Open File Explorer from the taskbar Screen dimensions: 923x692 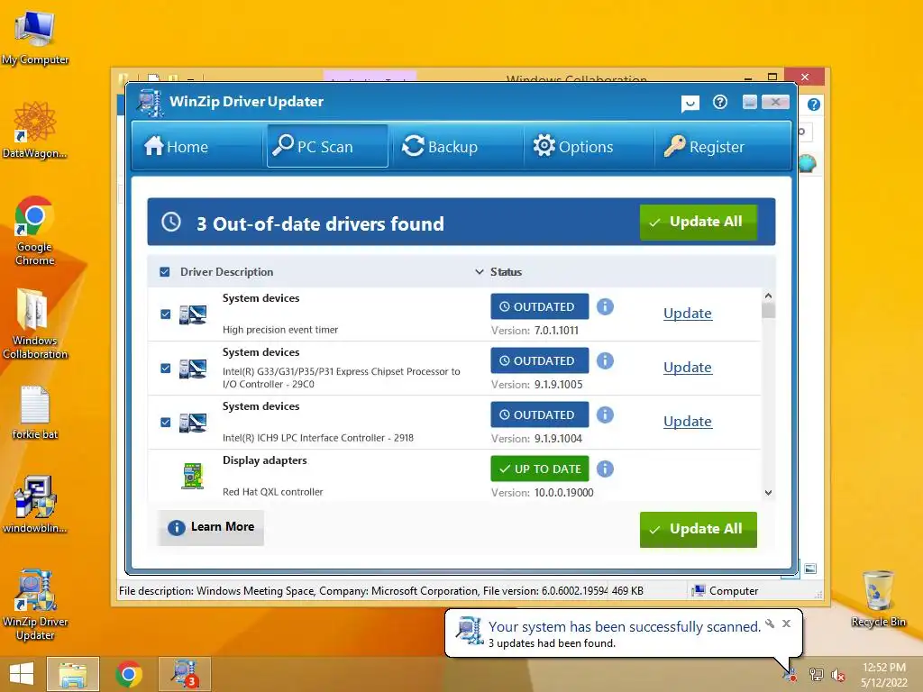72,674
